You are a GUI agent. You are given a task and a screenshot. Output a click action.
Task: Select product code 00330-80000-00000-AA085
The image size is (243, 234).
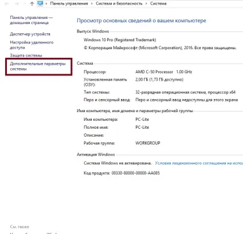click(x=135, y=173)
